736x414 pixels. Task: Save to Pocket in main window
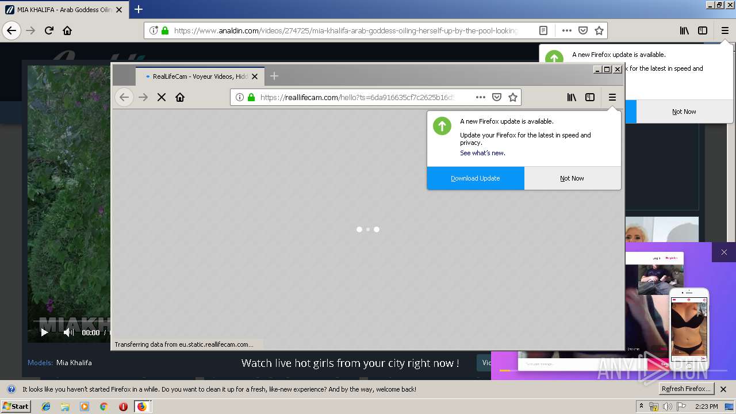click(x=582, y=30)
